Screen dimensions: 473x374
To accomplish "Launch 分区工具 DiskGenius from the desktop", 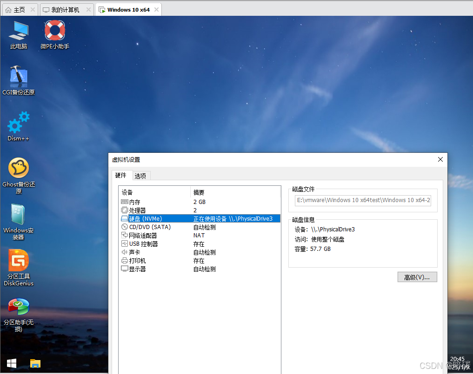I will 19,268.
